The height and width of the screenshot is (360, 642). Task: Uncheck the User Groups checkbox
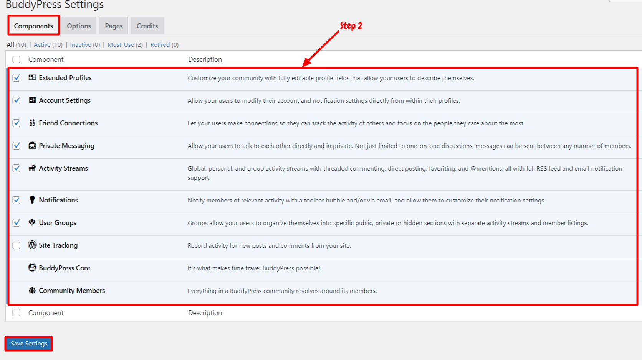click(x=17, y=223)
